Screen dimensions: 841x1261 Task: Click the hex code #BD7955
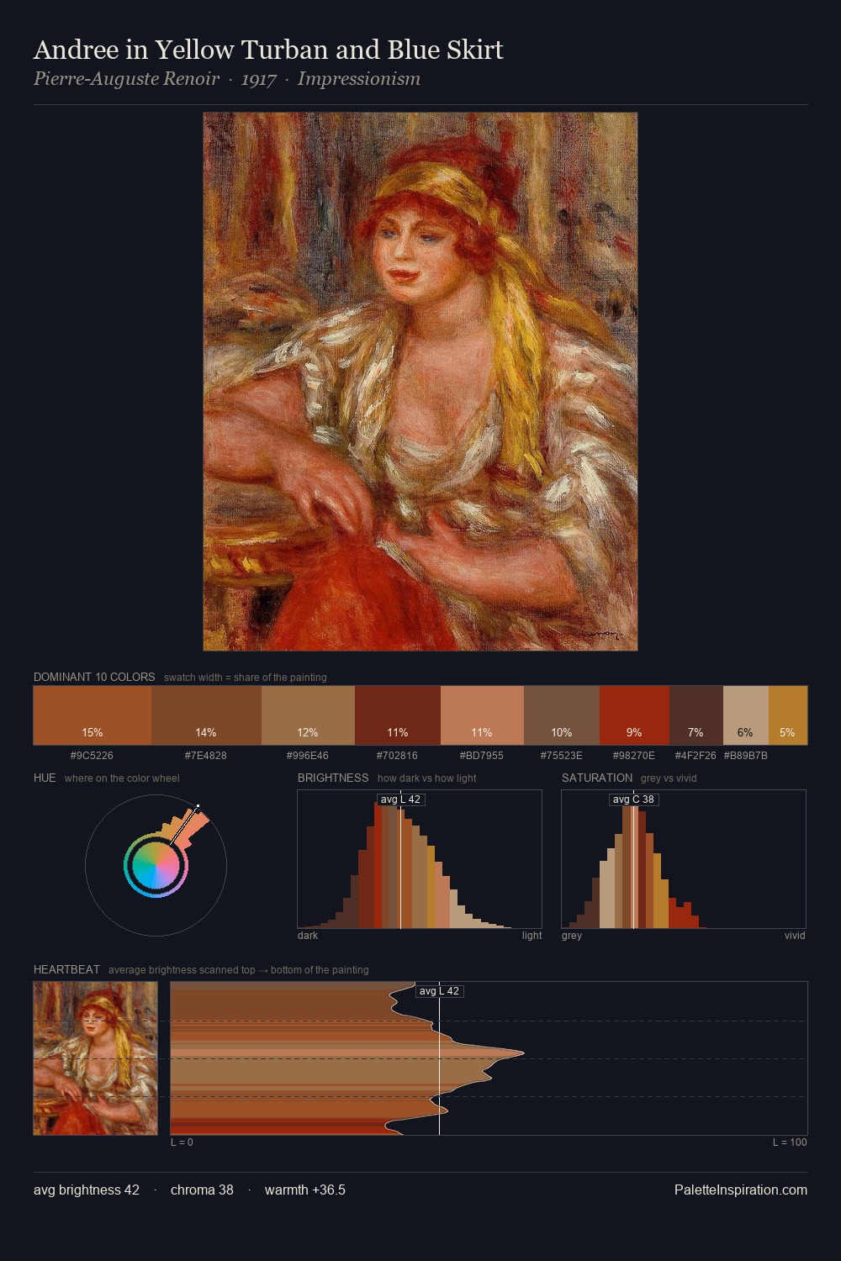coord(482,756)
